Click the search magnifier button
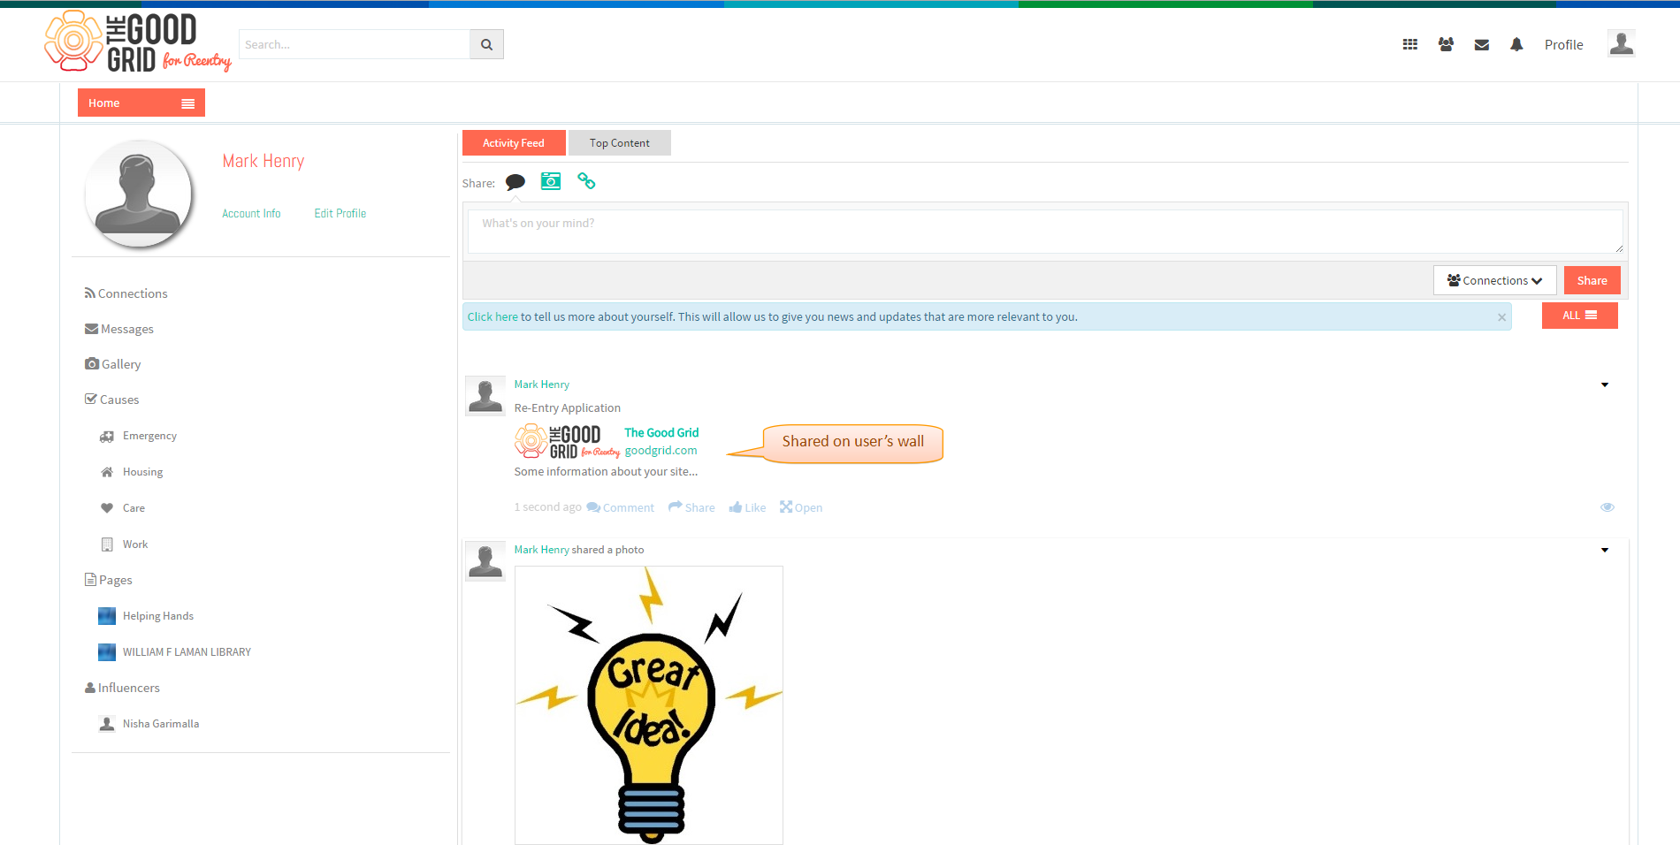The width and height of the screenshot is (1680, 845). pos(486,44)
